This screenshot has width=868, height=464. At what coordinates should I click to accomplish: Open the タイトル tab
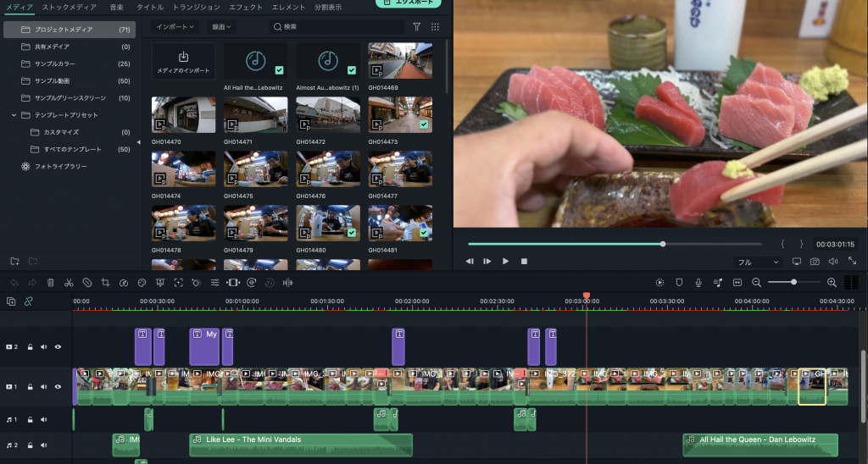click(150, 7)
